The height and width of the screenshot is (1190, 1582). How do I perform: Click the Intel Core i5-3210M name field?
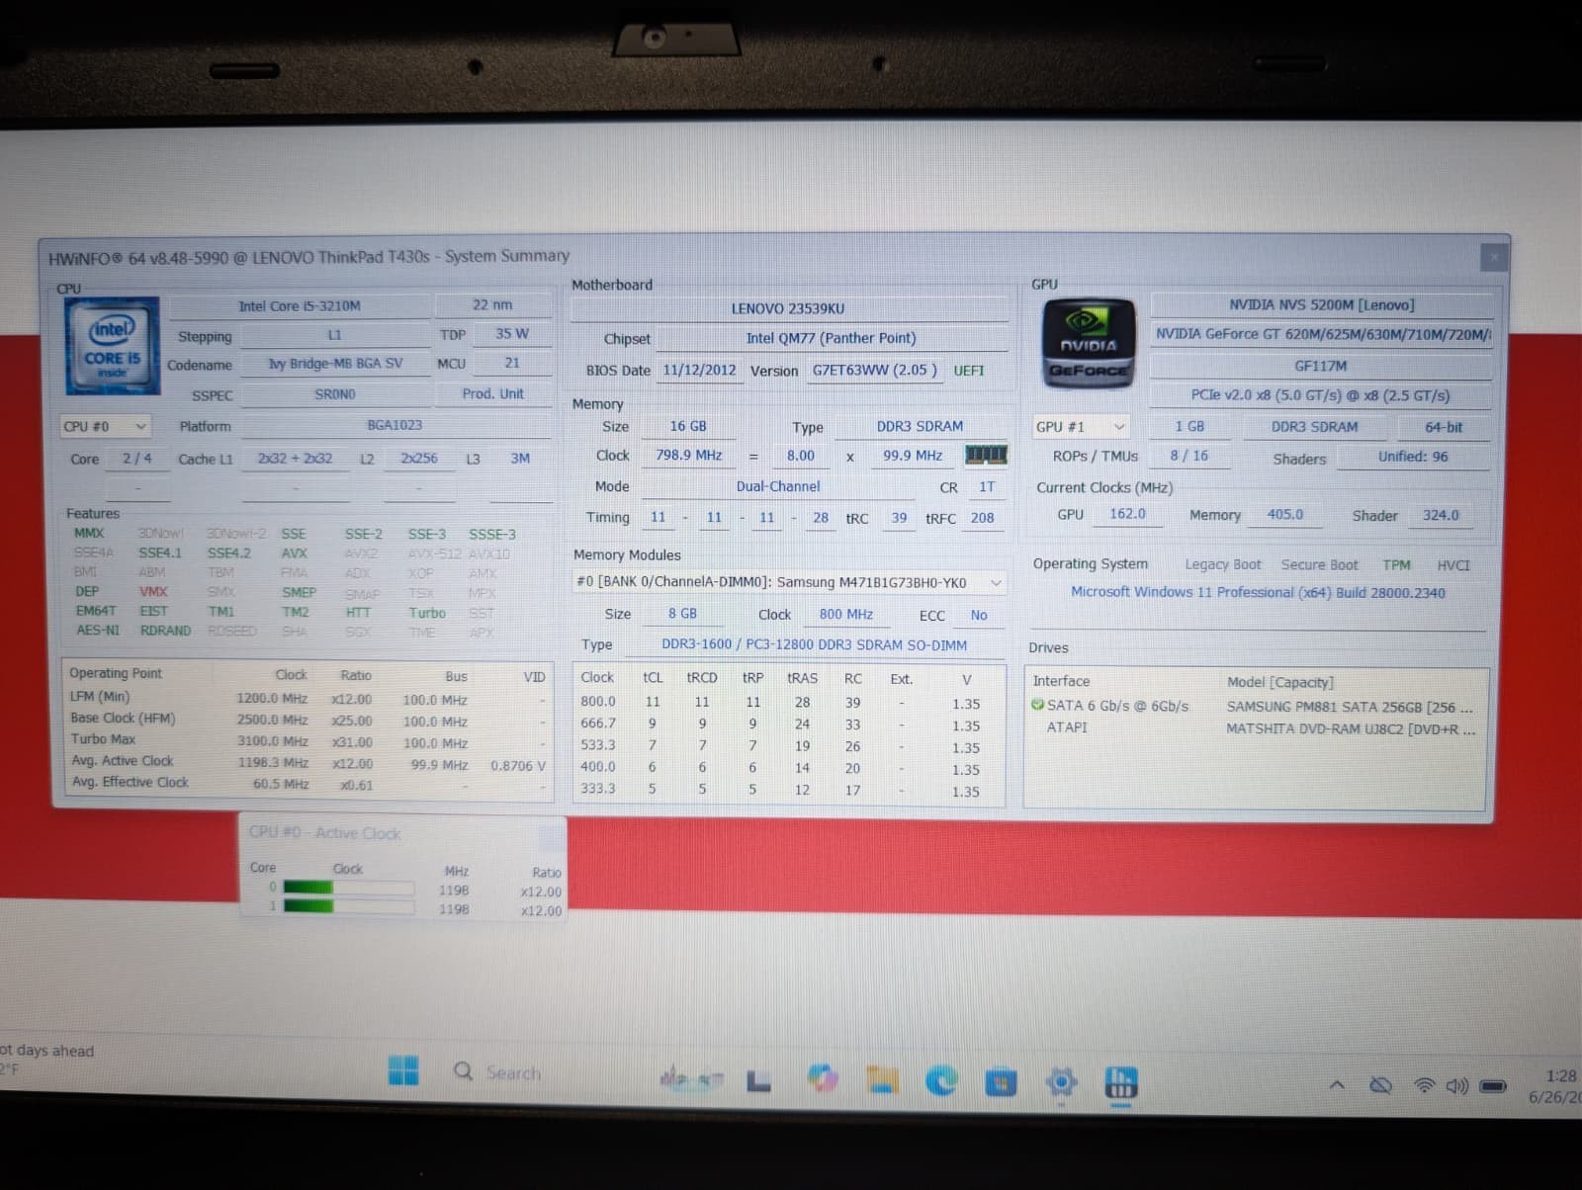(x=300, y=306)
